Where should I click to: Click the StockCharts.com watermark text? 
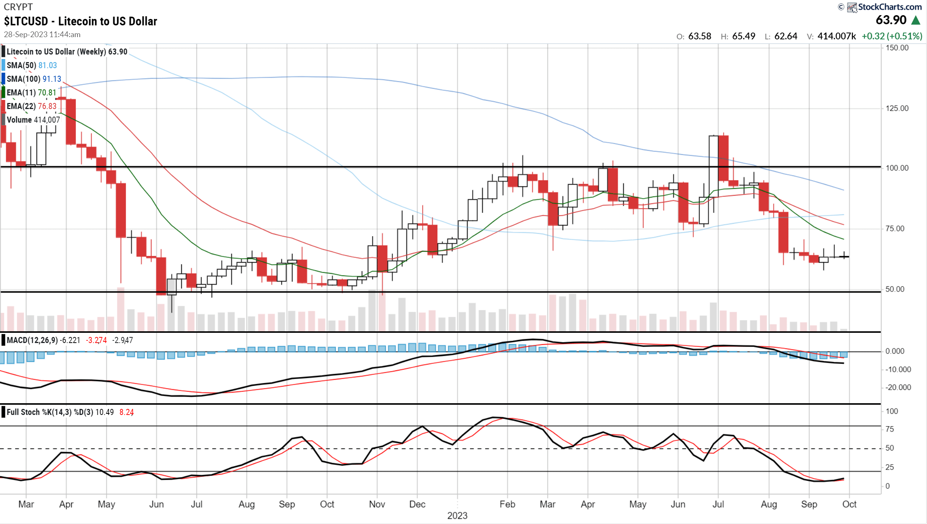890,7
